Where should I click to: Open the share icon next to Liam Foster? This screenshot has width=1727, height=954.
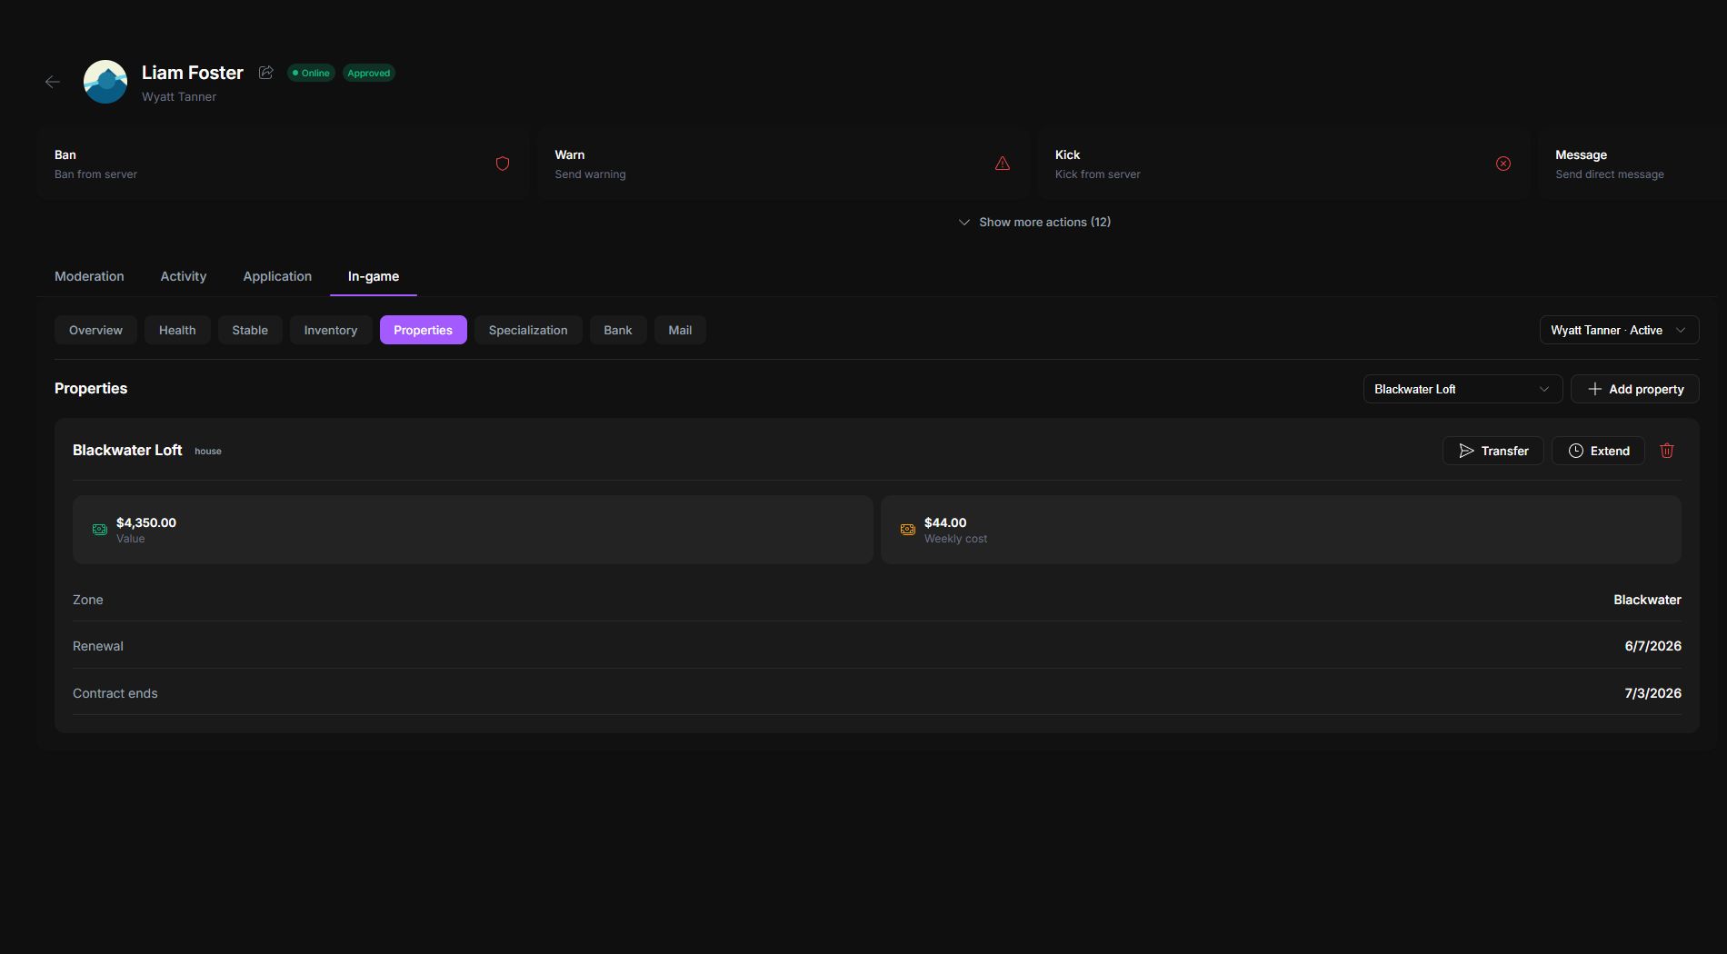pos(265,73)
